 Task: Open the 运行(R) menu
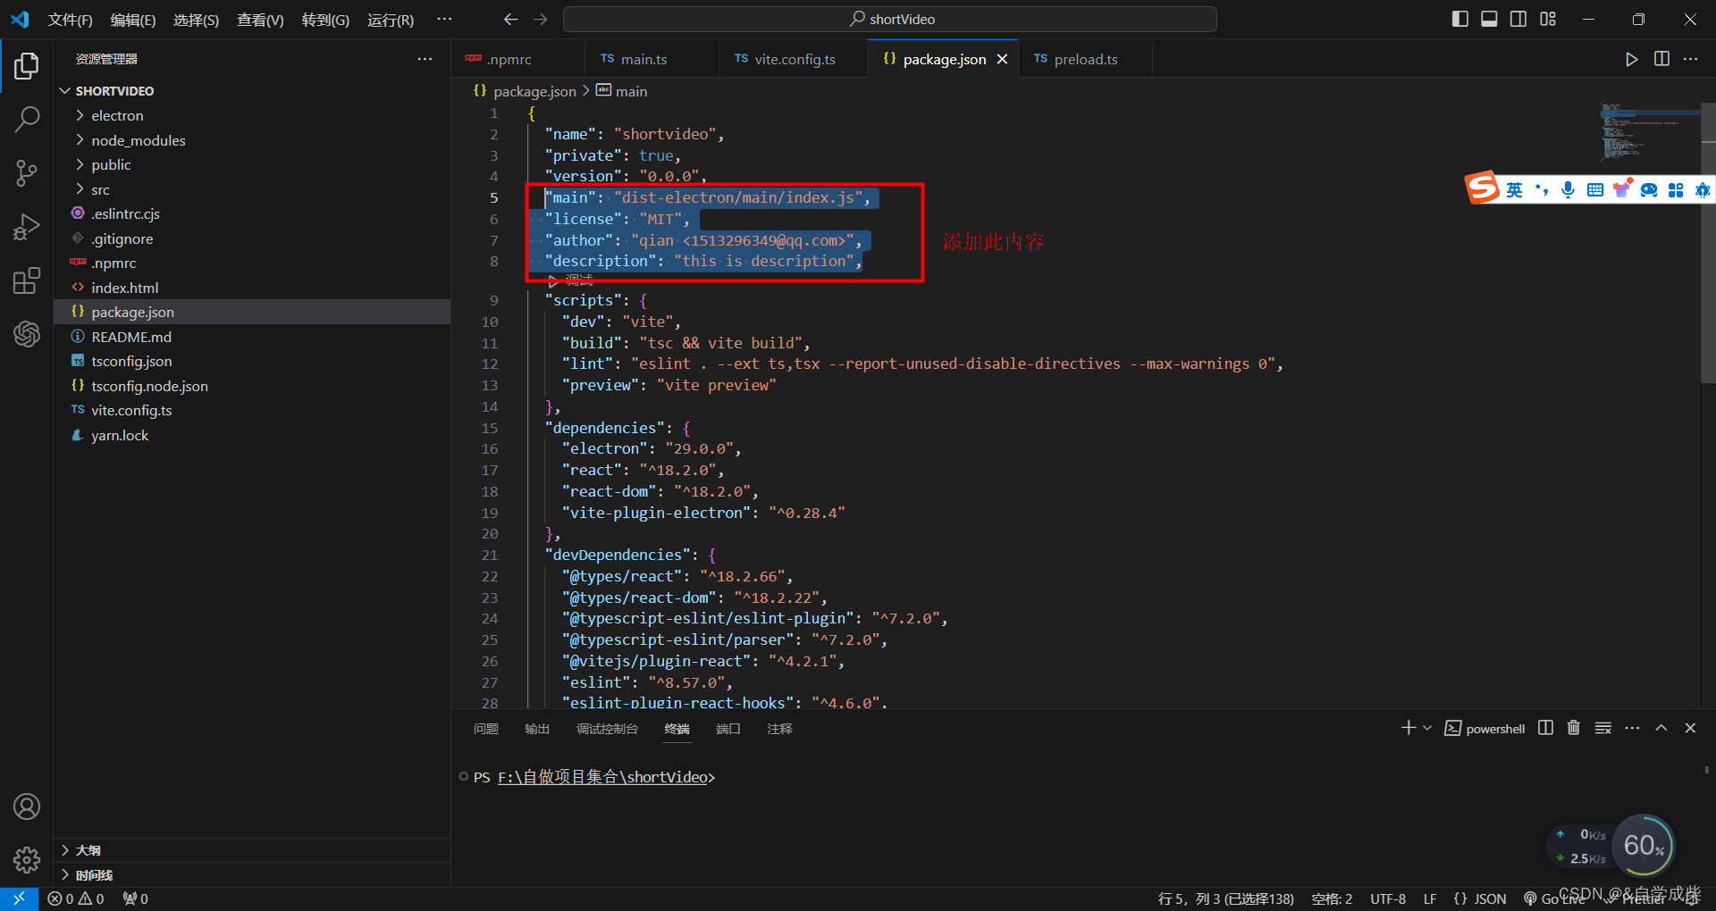tap(390, 19)
